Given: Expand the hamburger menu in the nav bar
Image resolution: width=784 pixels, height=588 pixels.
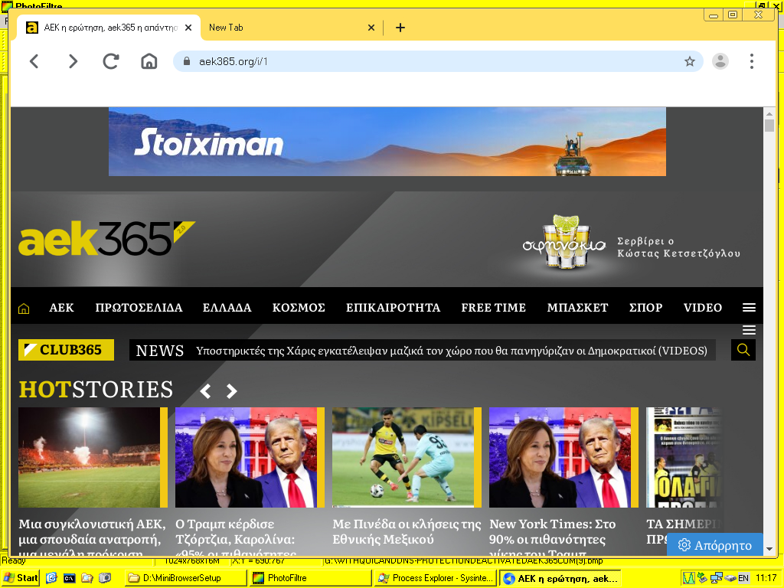Looking at the screenshot, I should click(749, 308).
